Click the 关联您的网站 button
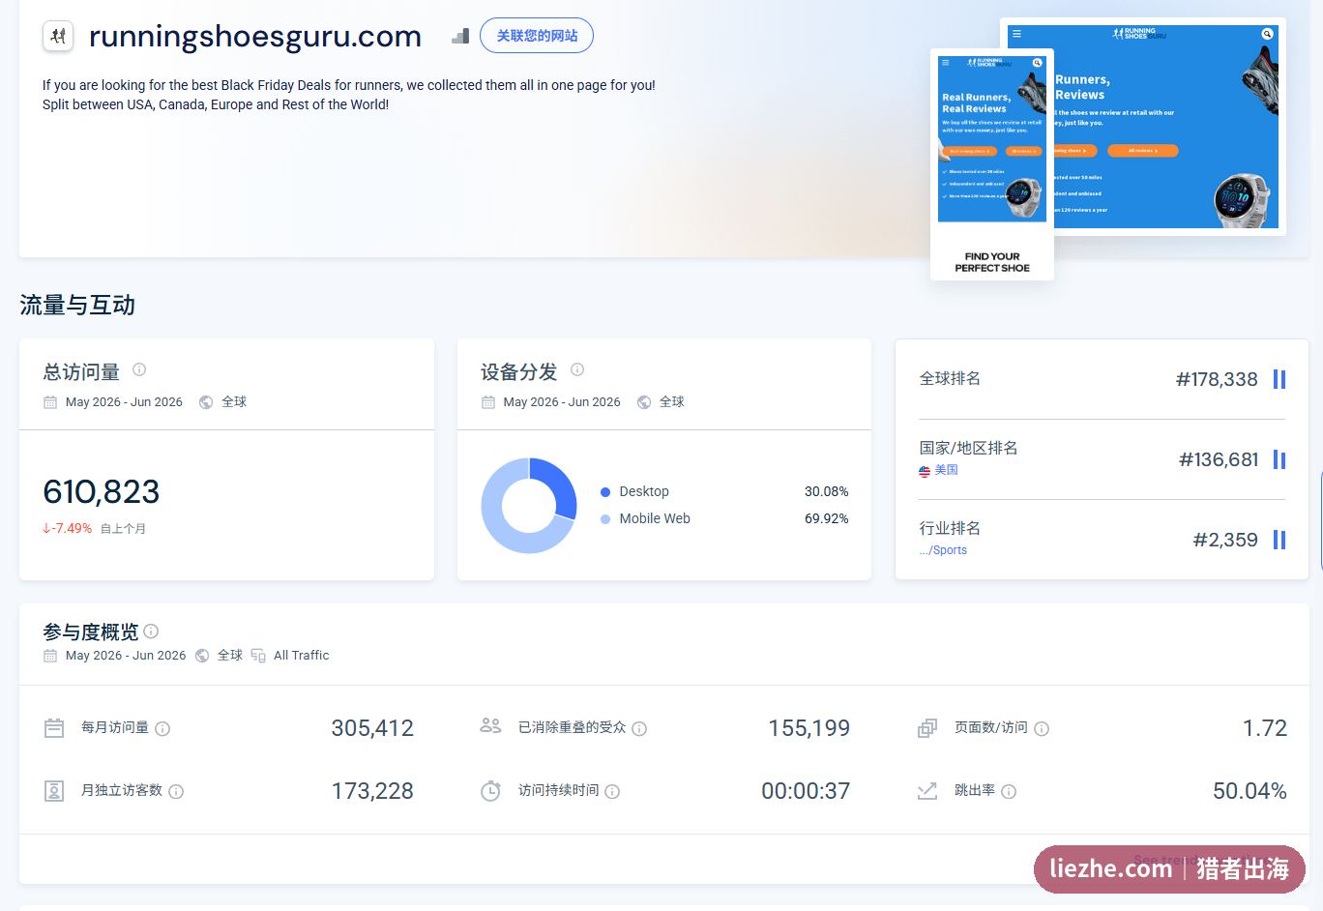1323x911 pixels. (x=537, y=36)
